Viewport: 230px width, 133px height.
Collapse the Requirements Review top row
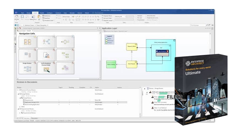coord(18,109)
